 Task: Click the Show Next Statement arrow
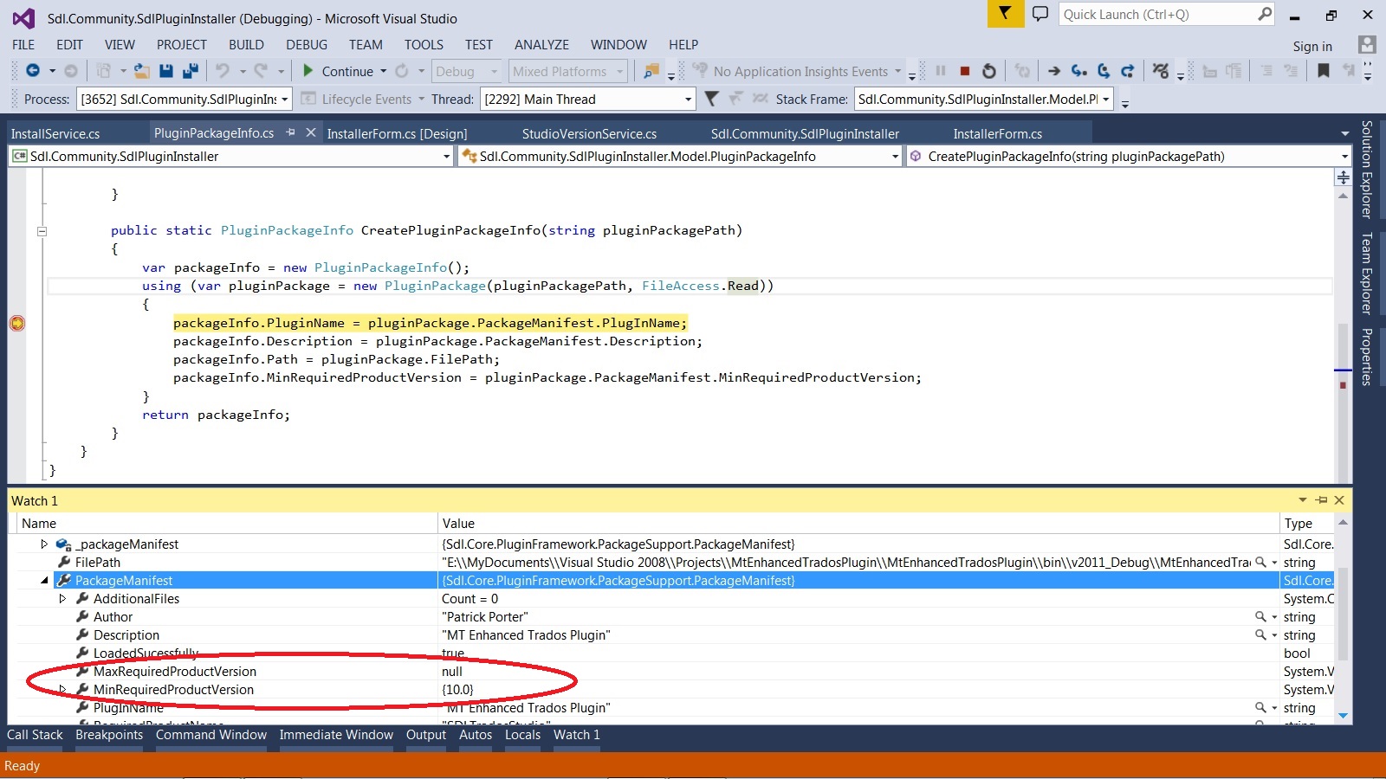point(1053,71)
